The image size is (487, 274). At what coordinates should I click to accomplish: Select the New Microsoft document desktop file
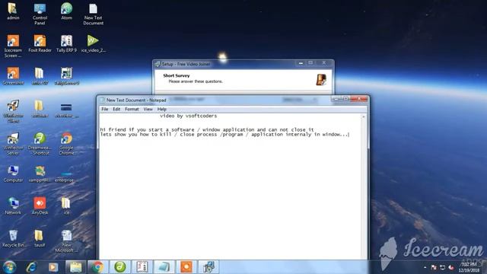tap(66, 241)
